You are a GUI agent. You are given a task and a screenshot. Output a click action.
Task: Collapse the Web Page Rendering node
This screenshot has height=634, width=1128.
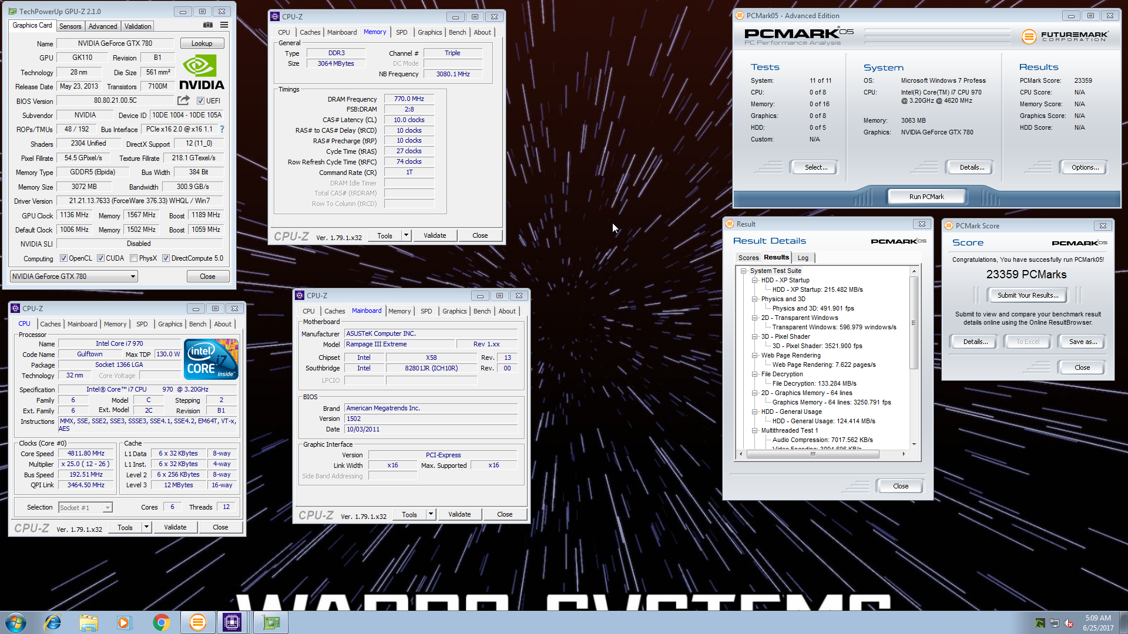(x=755, y=355)
